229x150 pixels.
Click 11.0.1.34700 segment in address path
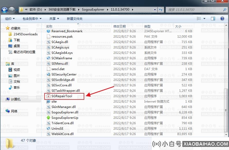tap(120, 10)
